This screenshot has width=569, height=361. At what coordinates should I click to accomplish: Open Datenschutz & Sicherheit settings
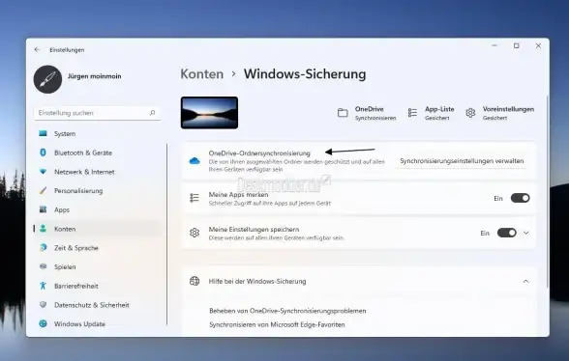coord(97,305)
